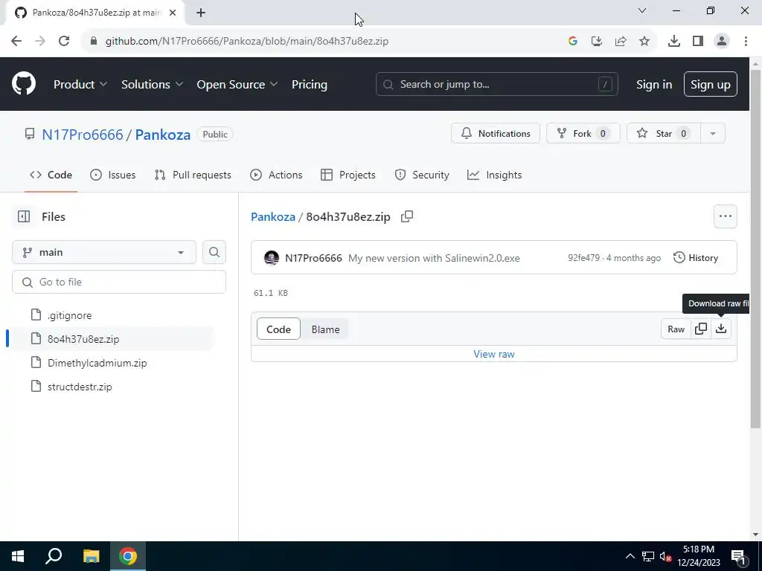Open Chrome downloads icon

[x=673, y=42]
